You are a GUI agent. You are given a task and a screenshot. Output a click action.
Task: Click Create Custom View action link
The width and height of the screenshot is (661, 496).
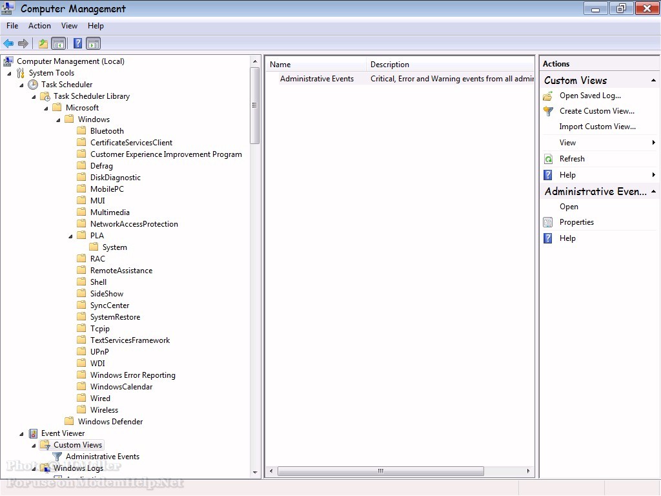597,111
